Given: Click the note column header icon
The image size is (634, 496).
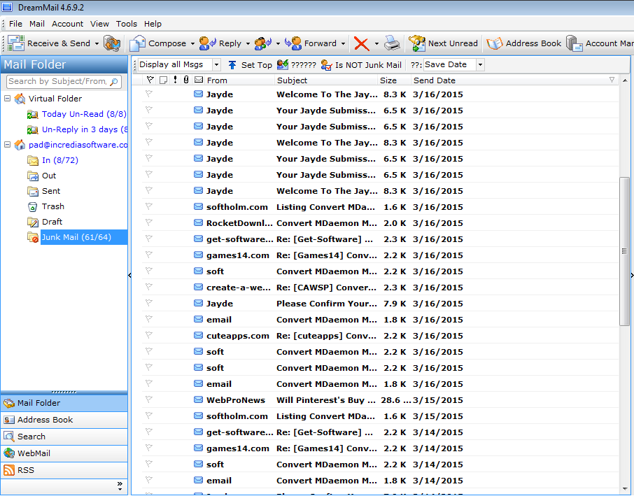Looking at the screenshot, I should click(163, 80).
